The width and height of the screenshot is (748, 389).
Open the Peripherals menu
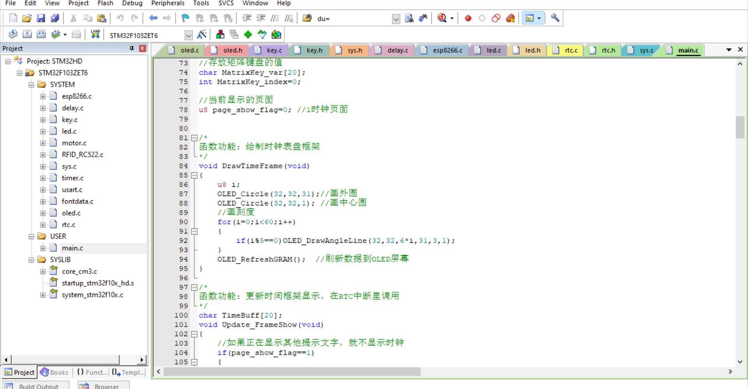click(x=168, y=4)
